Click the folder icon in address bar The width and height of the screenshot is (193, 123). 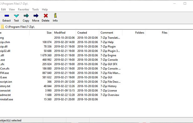pyautogui.click(x=2, y=27)
